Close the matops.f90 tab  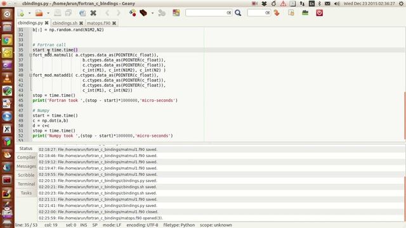click(114, 23)
